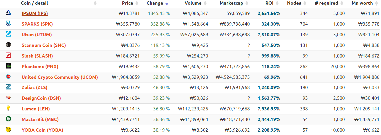The height and width of the screenshot is (135, 381).
Task: Click the Slash coin logo icon
Action: 8,56
